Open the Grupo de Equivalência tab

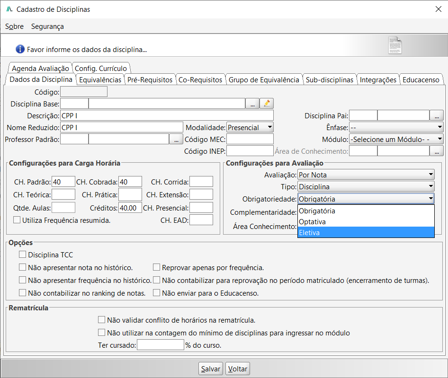coord(264,79)
